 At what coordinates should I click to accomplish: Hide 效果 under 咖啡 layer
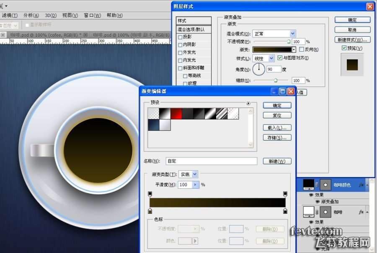pyautogui.click(x=311, y=222)
